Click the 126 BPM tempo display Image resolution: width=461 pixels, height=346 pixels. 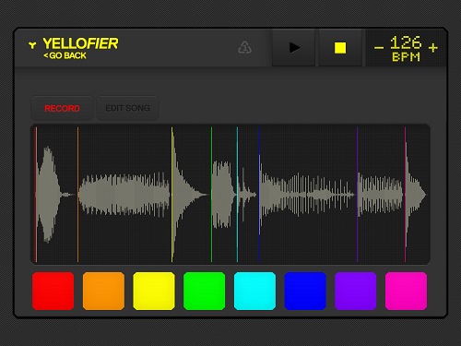tap(406, 48)
